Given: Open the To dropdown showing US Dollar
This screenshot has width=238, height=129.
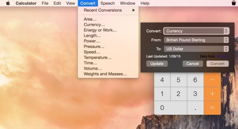Looking at the screenshot, I should (x=196, y=49).
